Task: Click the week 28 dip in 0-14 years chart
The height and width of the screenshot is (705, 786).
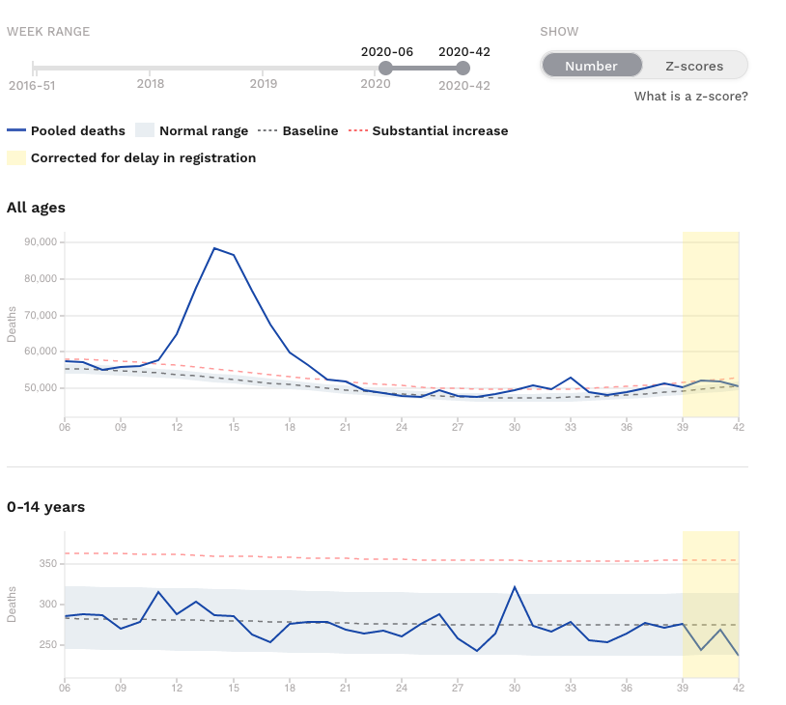Action: coord(477,651)
